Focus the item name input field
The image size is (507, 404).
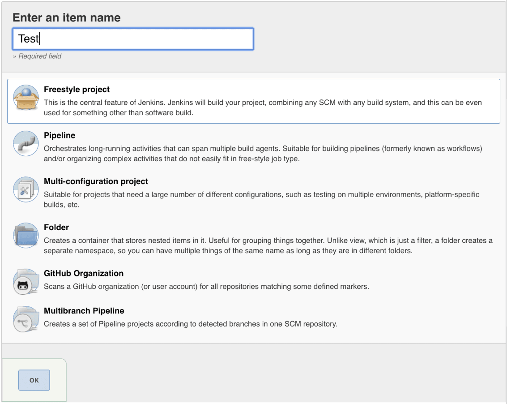point(133,39)
